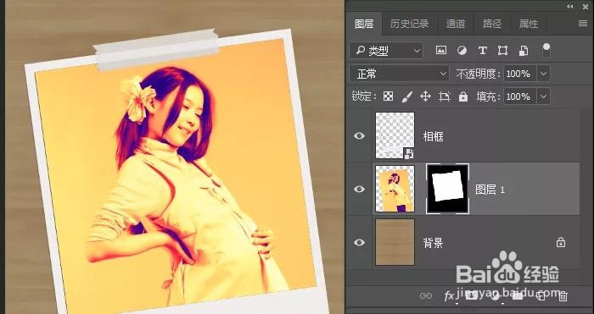Hide the 图层 1 layer
Screen dimensions: 594x314
[359, 189]
